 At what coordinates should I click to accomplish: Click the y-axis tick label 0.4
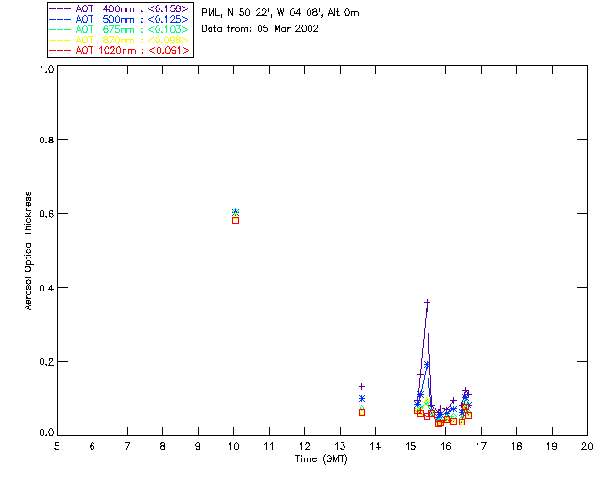coord(46,288)
